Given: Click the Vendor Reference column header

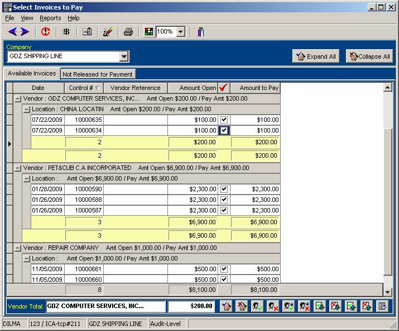Looking at the screenshot, I should pyautogui.click(x=136, y=88).
